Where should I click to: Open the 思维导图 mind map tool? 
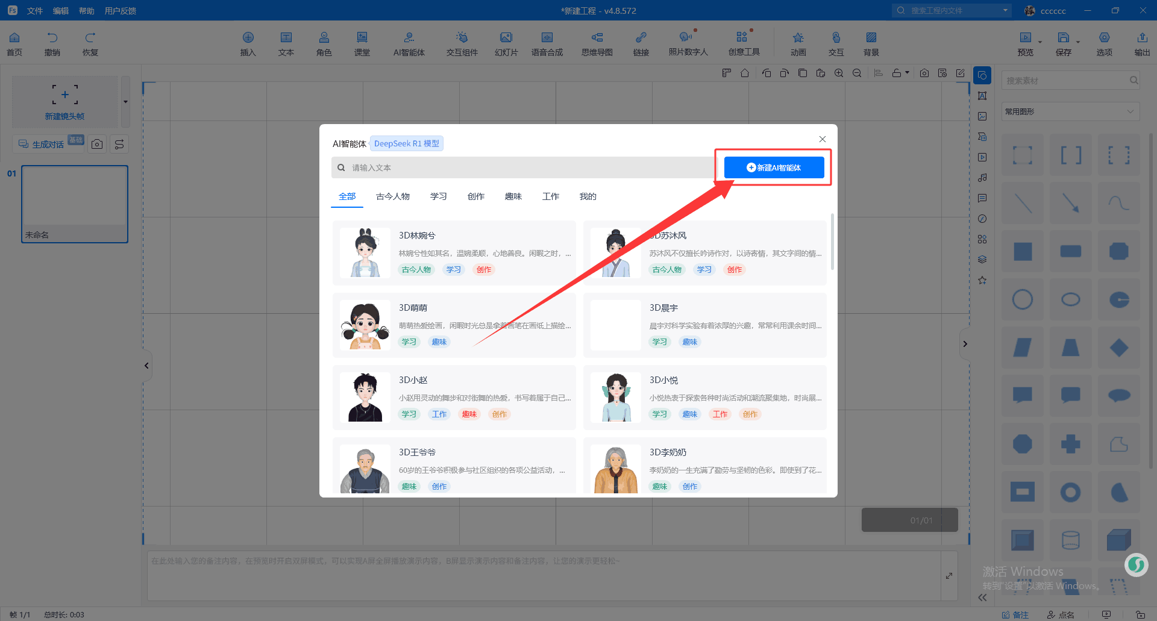click(597, 44)
